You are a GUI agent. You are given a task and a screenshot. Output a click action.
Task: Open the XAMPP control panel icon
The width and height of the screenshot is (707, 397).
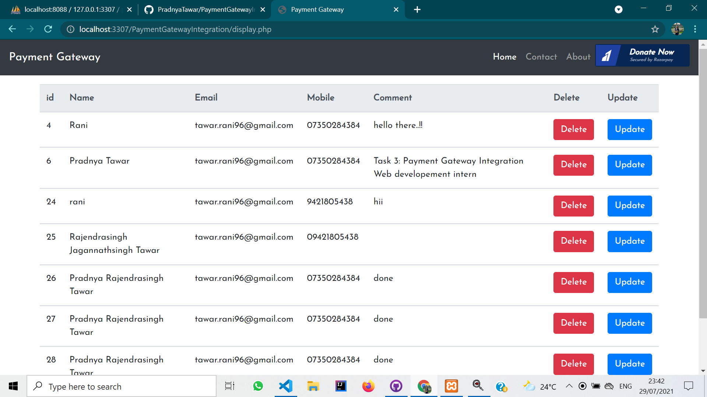pyautogui.click(x=451, y=386)
